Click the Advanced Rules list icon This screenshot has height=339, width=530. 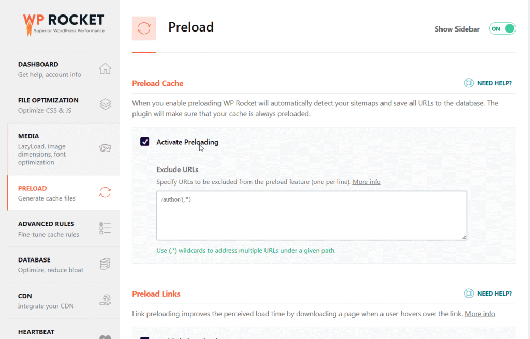tap(105, 228)
